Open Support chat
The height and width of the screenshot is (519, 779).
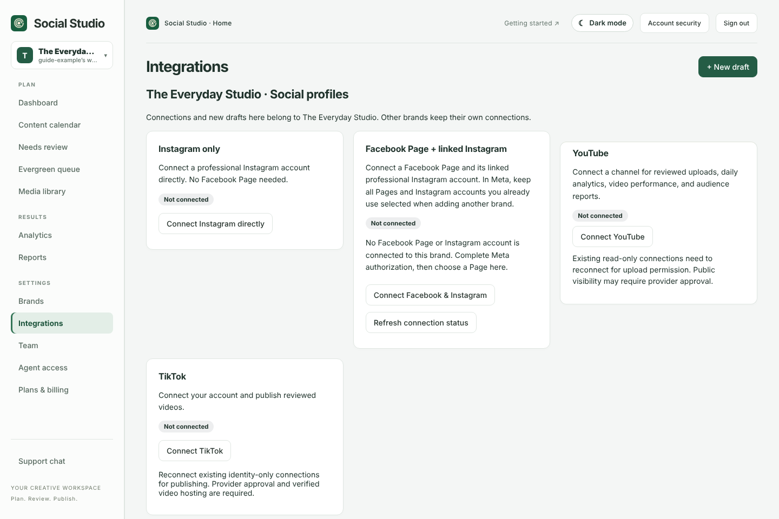(x=62, y=461)
